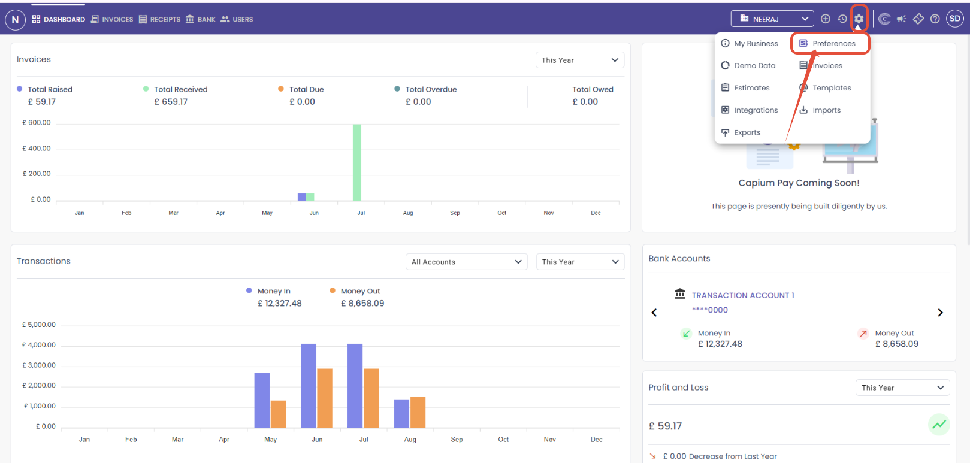This screenshot has width=970, height=463.
Task: Go to the Dashboard tab
Action: (59, 19)
